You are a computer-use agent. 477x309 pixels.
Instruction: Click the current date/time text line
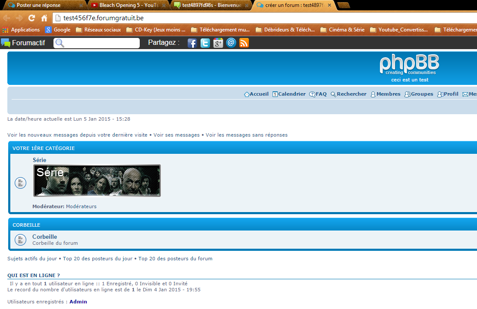(69, 119)
